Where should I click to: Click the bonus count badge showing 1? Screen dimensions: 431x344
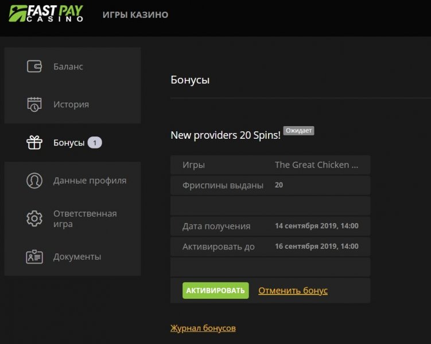95,142
